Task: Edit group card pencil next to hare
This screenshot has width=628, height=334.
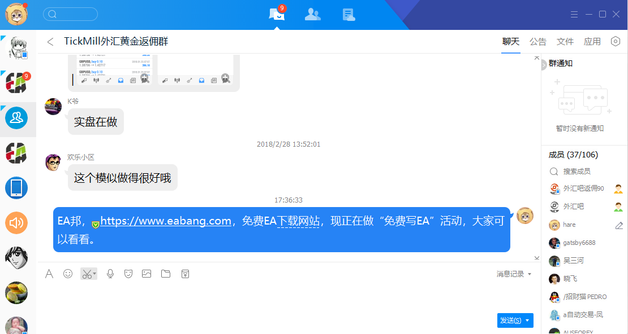Action: coord(619,225)
